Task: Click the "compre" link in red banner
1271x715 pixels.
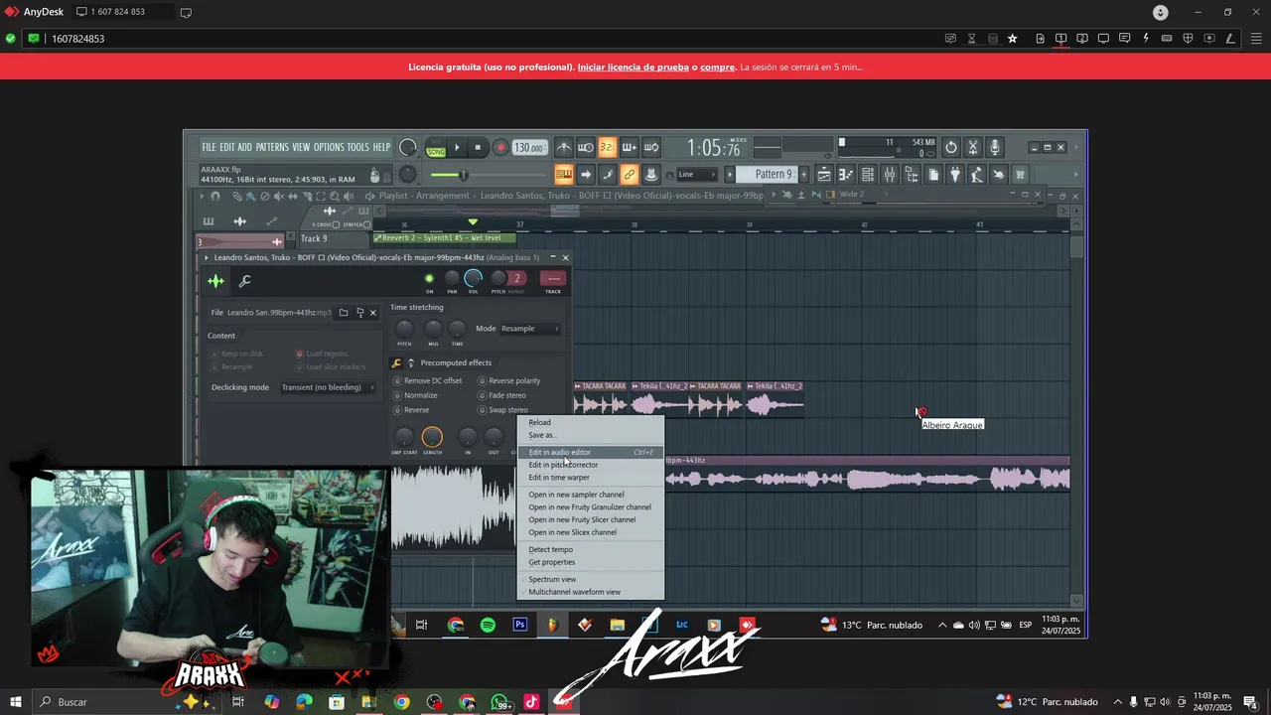Action: pos(717,68)
